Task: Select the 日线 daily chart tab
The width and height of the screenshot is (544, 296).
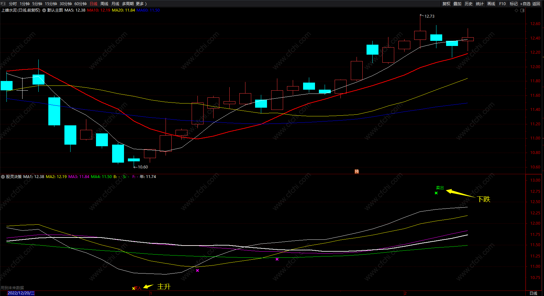Action: pos(93,4)
